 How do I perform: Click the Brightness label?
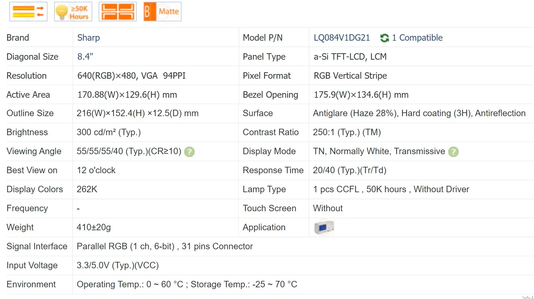click(27, 132)
